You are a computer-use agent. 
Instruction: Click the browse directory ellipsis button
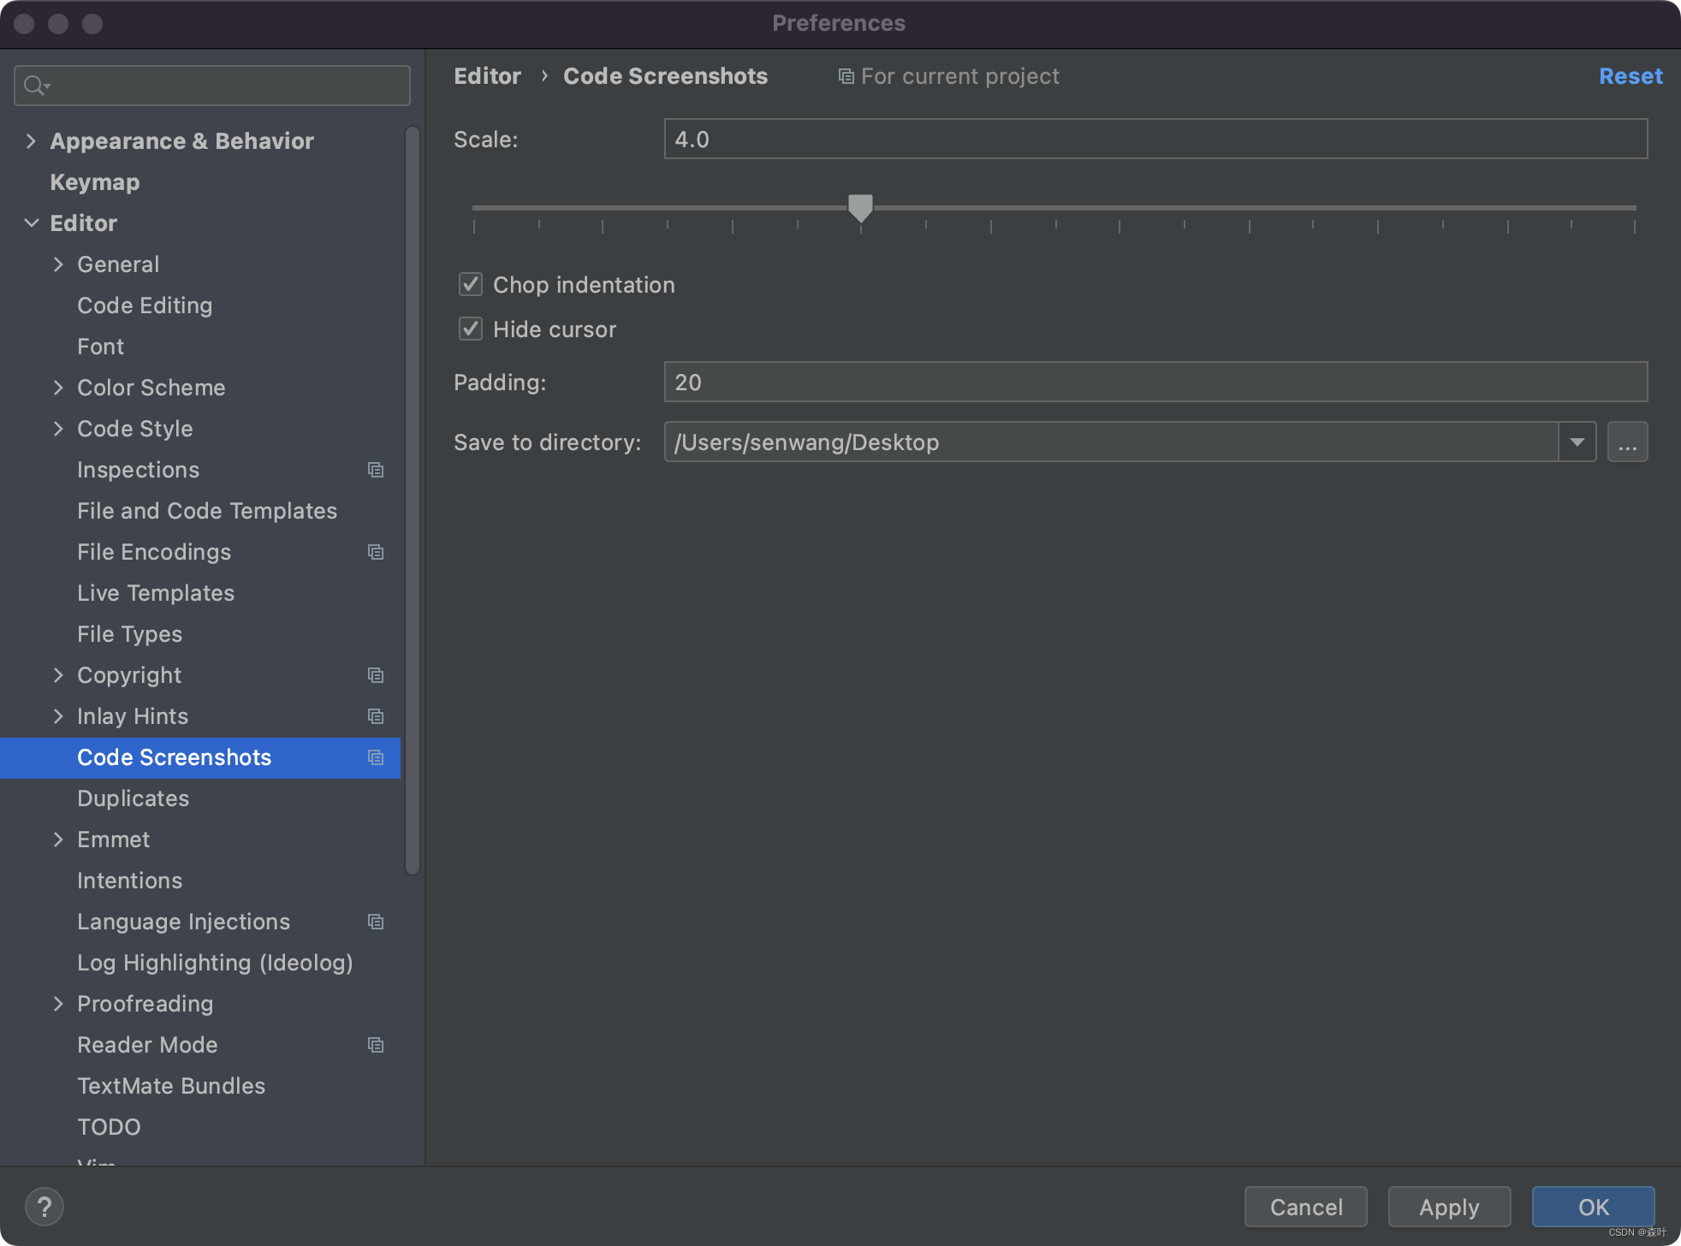click(1627, 442)
